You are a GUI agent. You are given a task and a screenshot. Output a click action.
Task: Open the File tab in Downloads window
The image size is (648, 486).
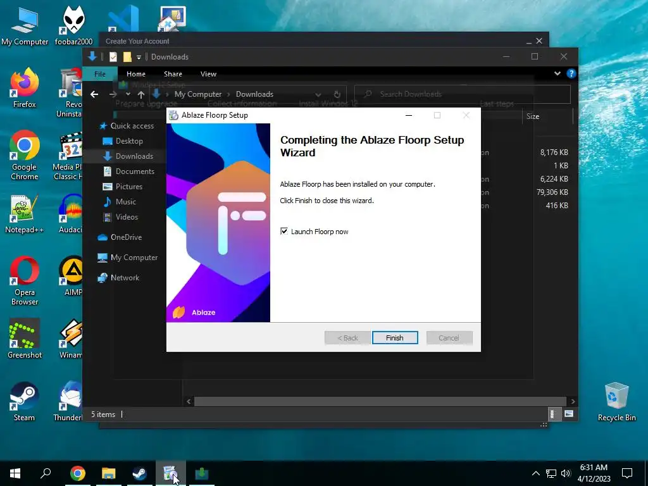pos(100,74)
